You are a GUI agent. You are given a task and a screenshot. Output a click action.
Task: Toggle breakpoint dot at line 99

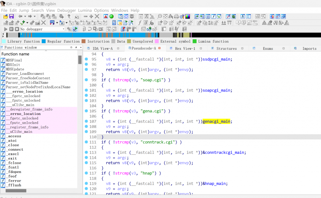[x=86, y=80]
